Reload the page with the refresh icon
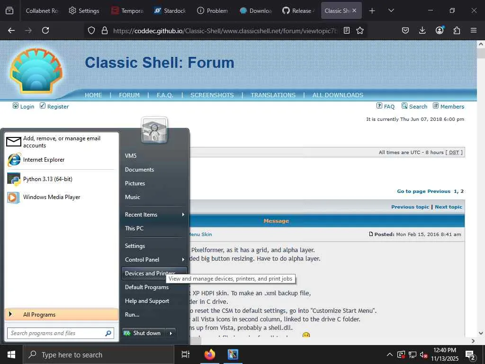 45,30
